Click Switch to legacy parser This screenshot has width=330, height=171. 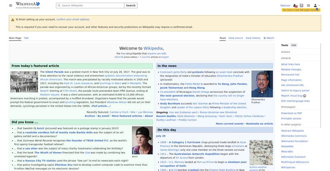pyautogui.click(x=295, y=90)
